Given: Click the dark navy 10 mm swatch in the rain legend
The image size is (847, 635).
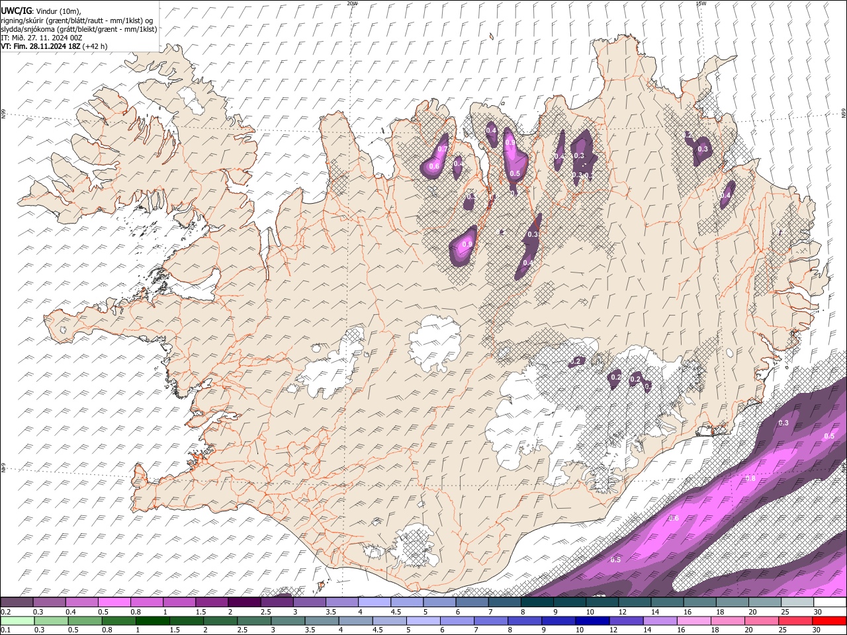Looking at the screenshot, I should (592, 620).
